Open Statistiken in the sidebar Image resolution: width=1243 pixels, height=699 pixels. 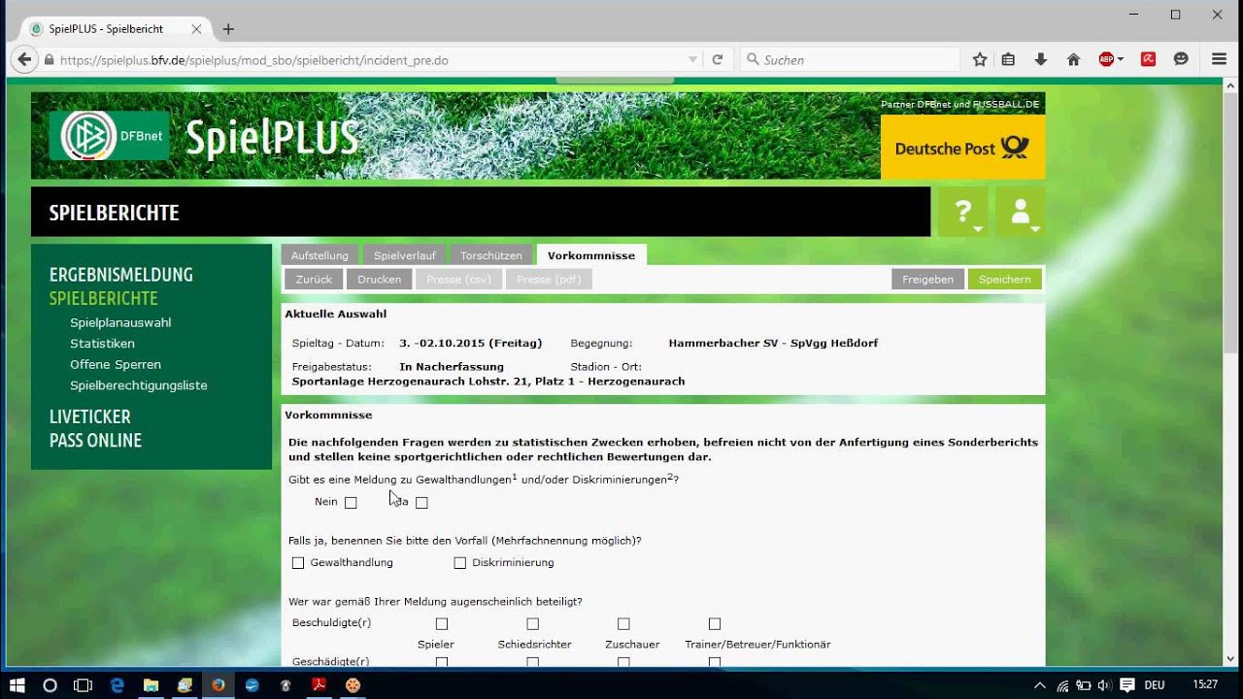[102, 344]
